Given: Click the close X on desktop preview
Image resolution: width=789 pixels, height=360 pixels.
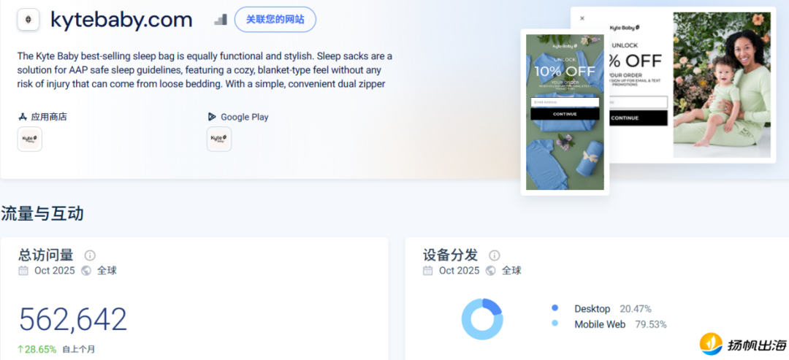Looking at the screenshot, I should pyautogui.click(x=582, y=18).
